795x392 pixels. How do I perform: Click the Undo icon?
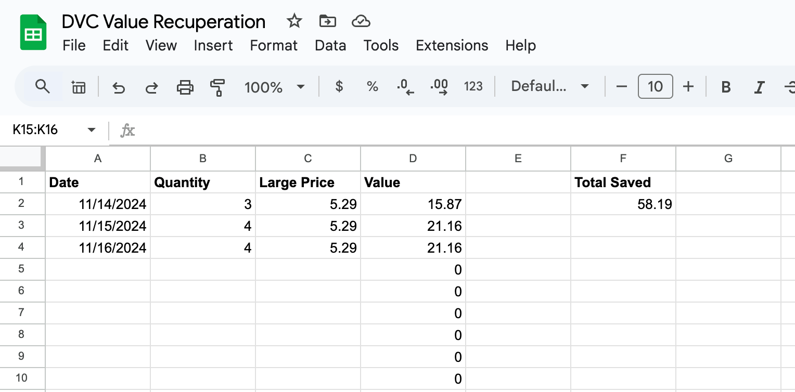coord(119,87)
